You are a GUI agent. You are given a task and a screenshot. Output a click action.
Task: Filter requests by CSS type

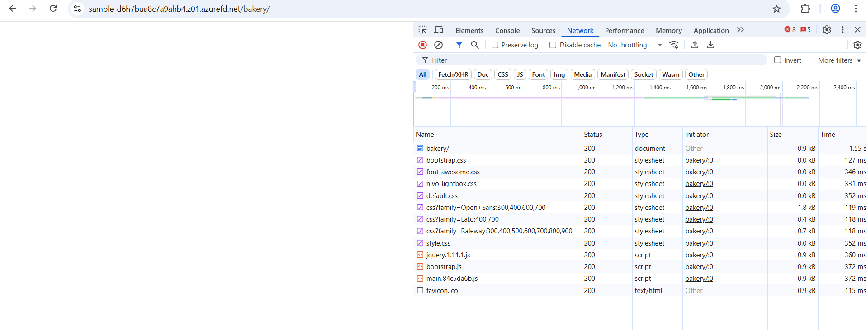(503, 74)
